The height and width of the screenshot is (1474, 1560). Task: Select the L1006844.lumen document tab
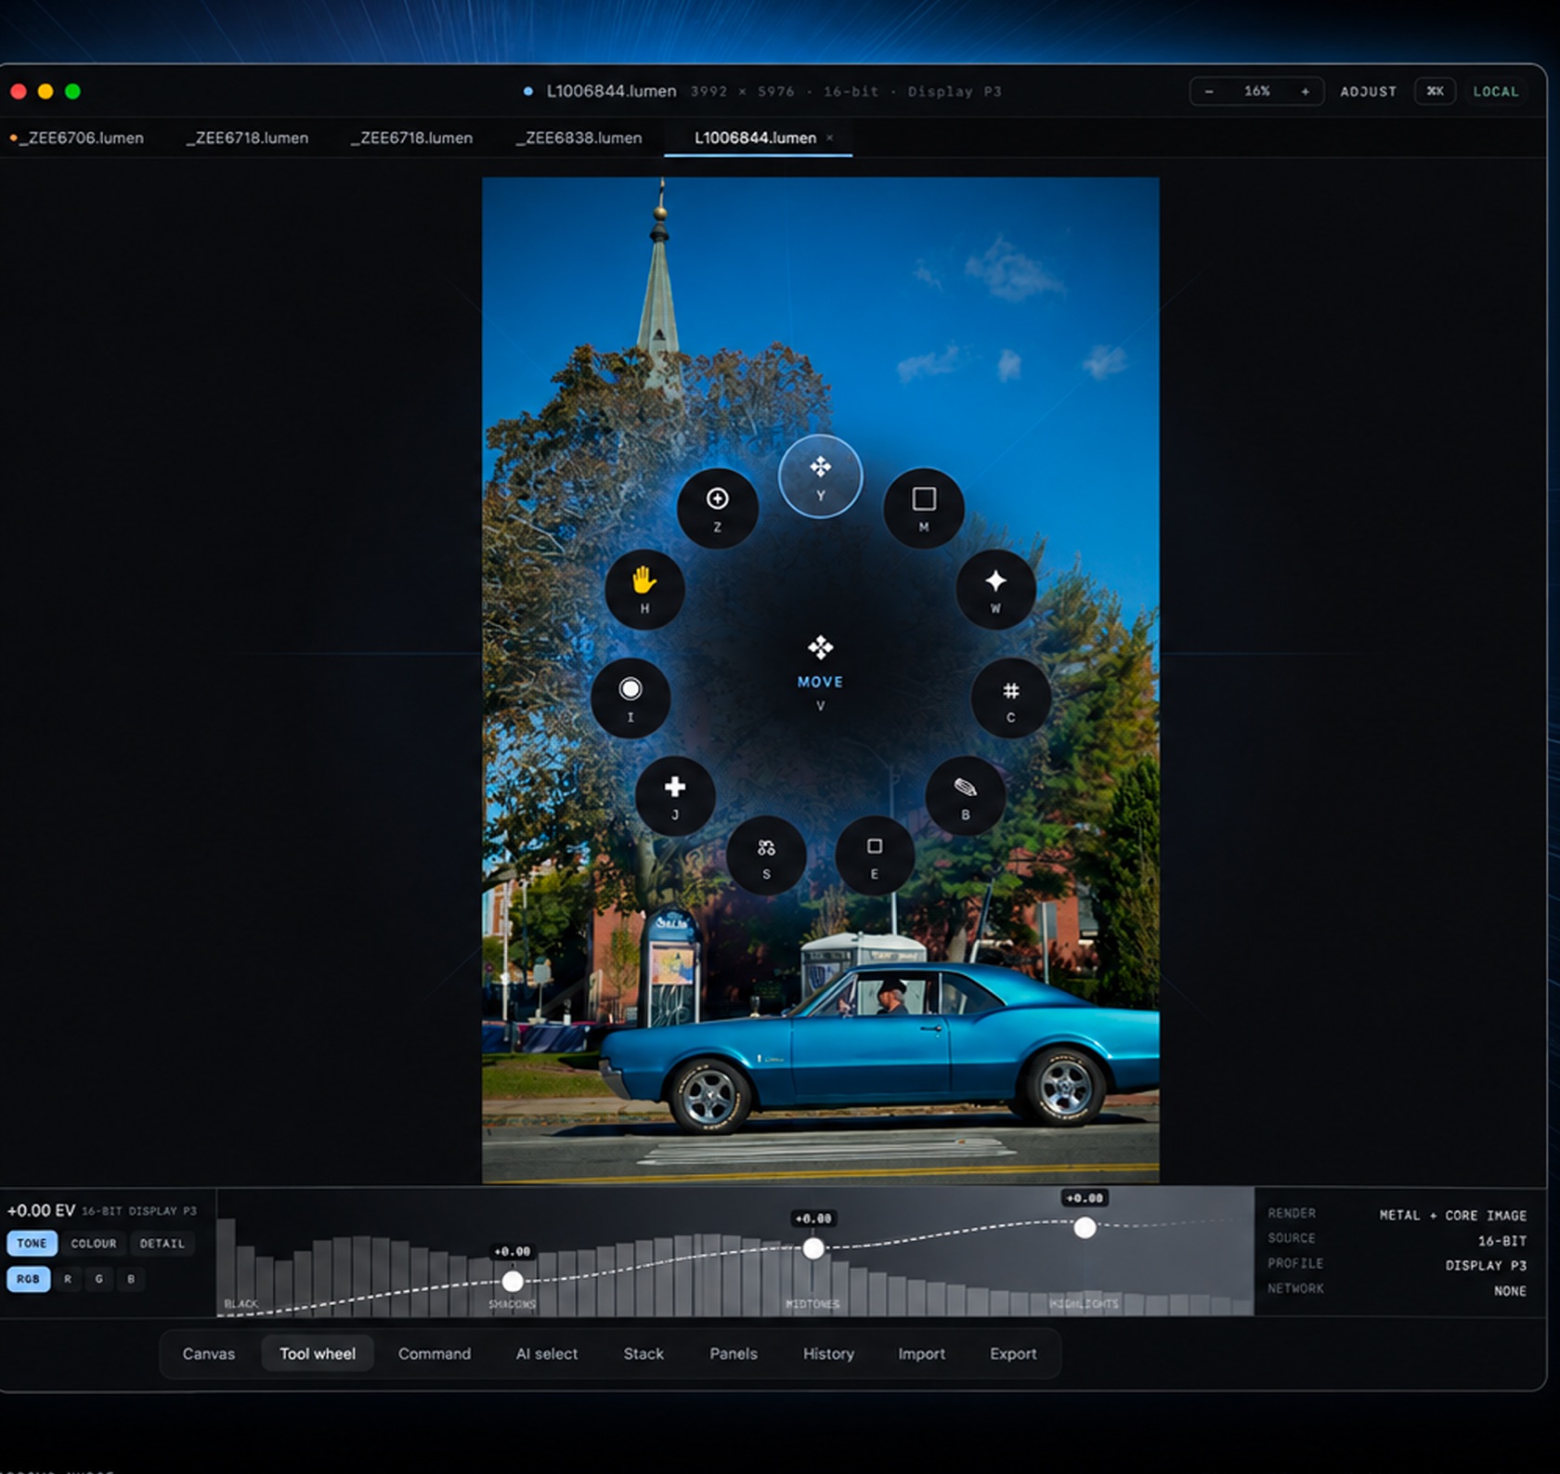tap(755, 137)
